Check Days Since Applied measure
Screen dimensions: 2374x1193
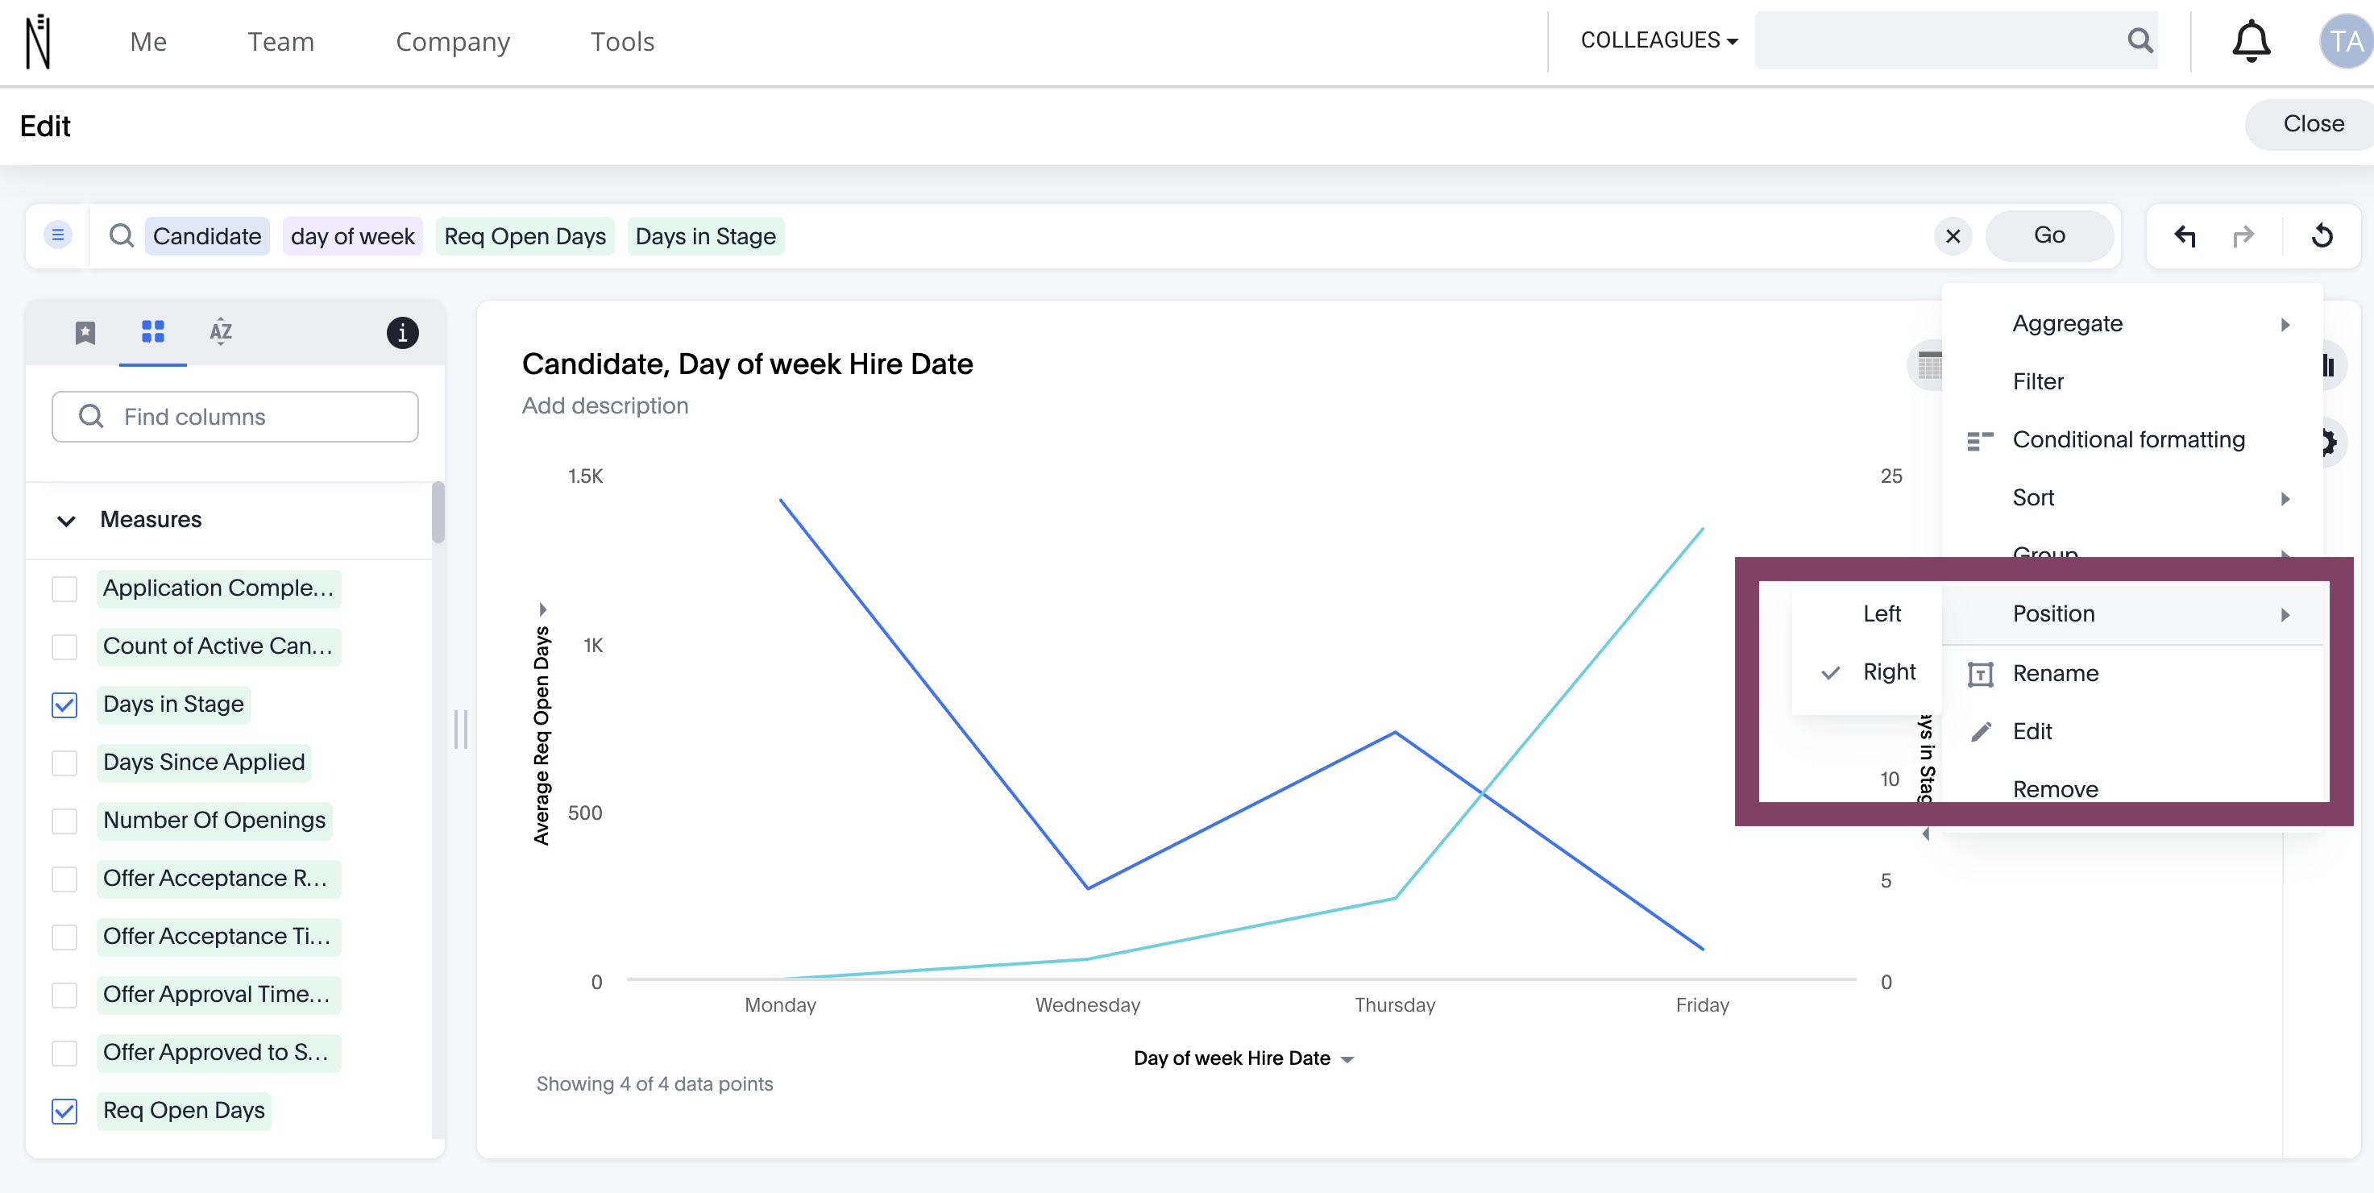(x=64, y=763)
